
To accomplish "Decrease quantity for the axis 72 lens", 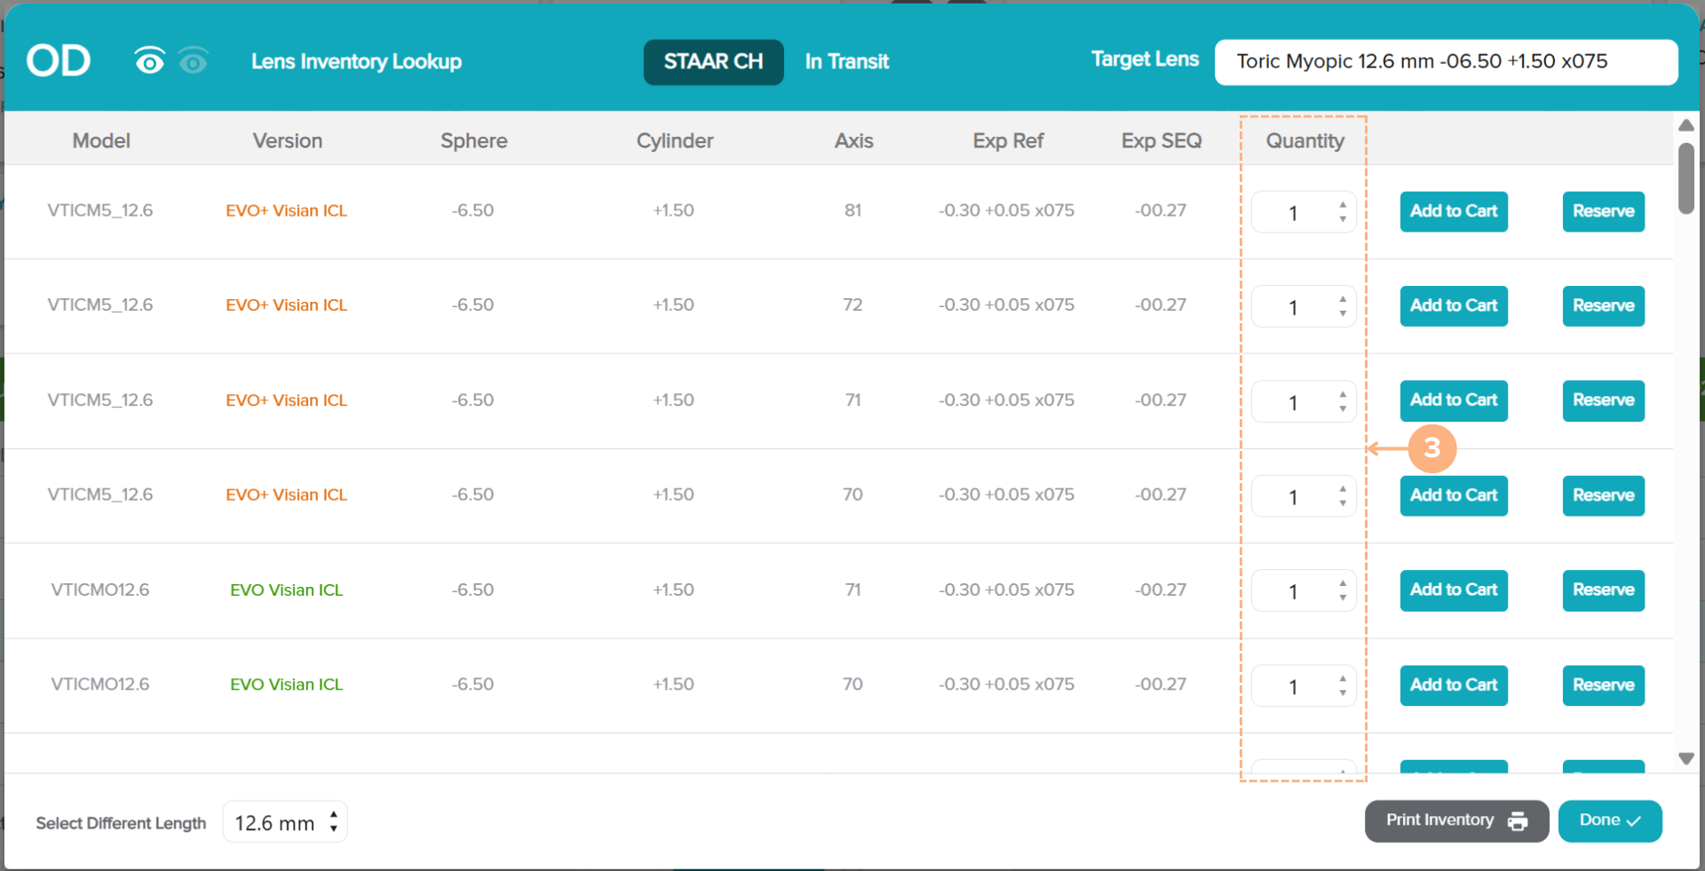I will pyautogui.click(x=1343, y=313).
